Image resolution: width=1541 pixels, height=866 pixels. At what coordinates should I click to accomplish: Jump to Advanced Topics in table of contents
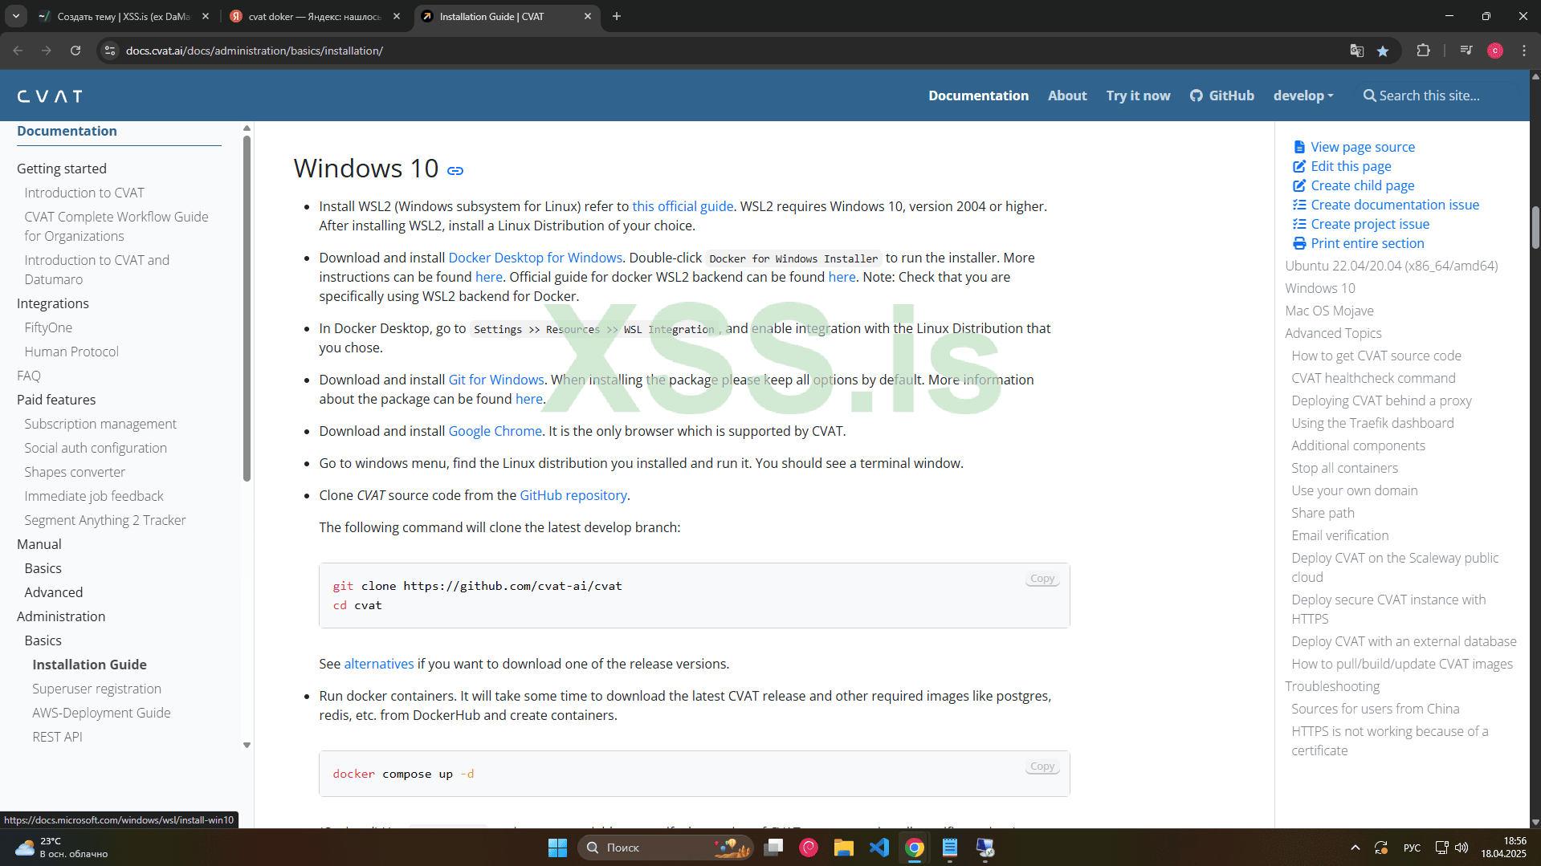(1333, 333)
